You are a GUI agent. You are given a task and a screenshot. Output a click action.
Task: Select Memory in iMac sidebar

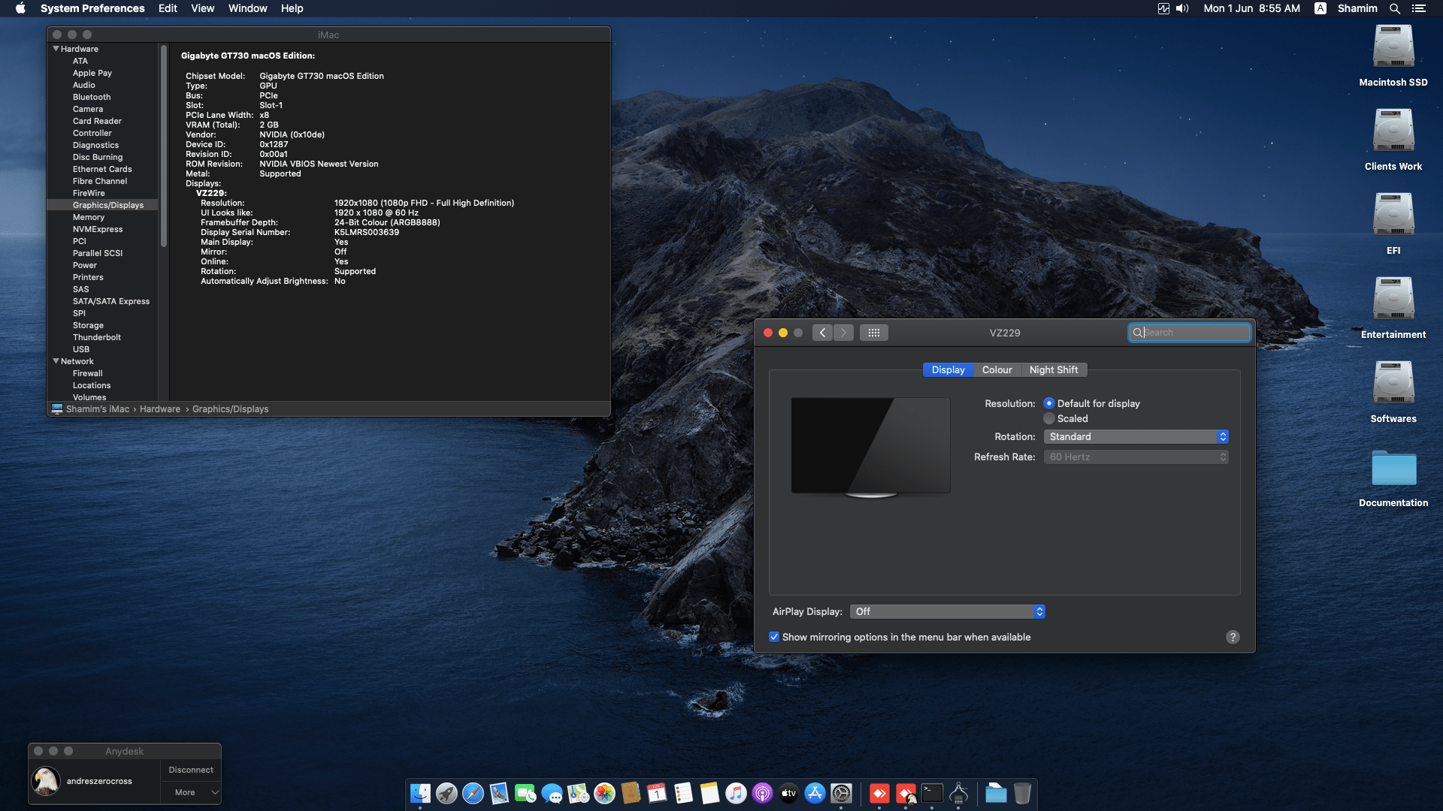(x=89, y=217)
